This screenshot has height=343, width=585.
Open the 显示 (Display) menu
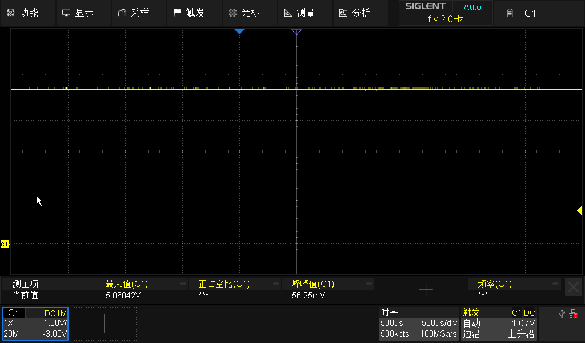tap(83, 13)
